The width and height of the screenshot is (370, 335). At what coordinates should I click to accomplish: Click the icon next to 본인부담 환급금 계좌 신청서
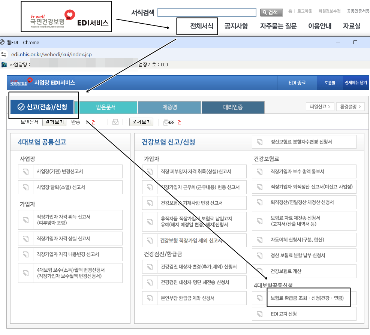point(150,298)
